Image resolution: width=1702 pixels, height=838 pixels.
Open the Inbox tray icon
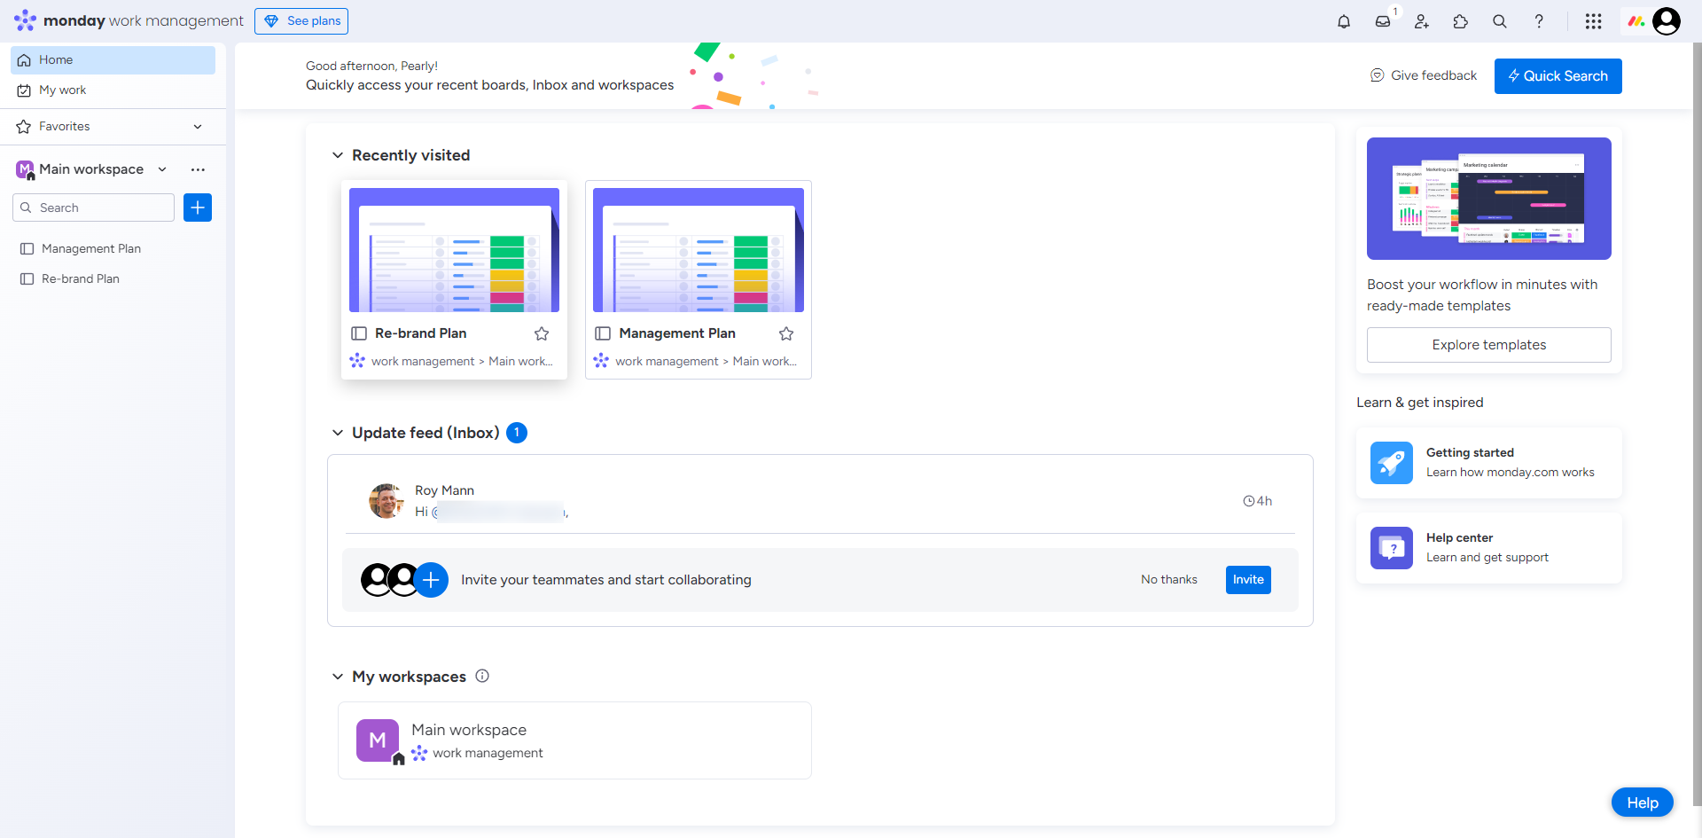[1383, 21]
